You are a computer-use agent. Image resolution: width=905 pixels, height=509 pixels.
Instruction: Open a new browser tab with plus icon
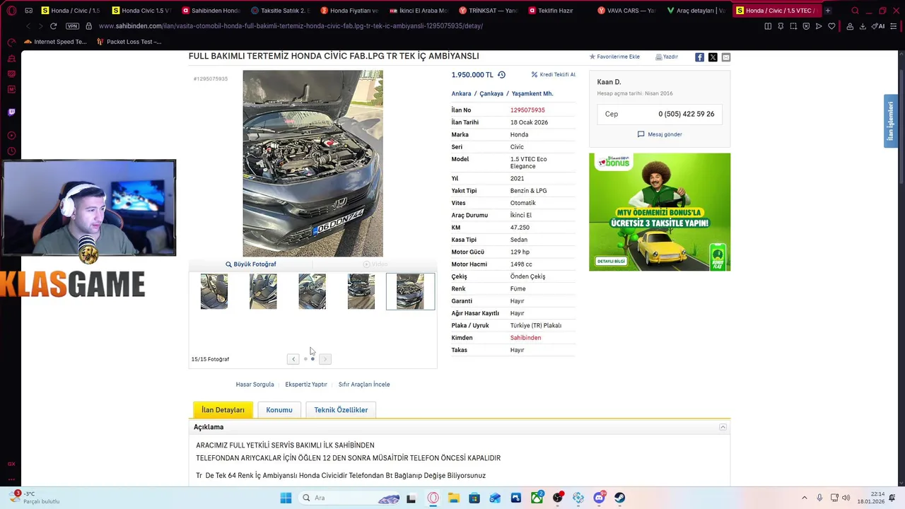click(827, 11)
